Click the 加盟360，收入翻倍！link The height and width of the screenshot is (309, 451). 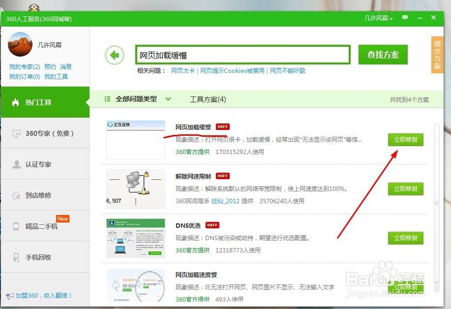pos(44,296)
